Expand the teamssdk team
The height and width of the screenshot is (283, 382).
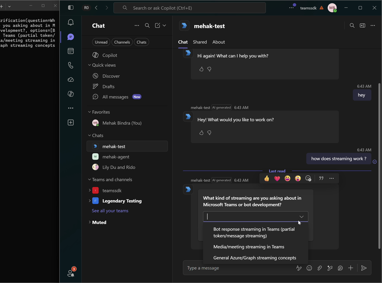89,190
